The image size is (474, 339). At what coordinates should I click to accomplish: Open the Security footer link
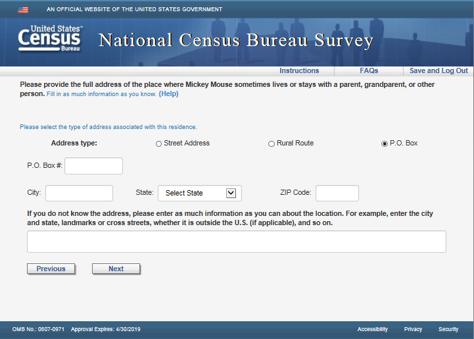(x=448, y=329)
